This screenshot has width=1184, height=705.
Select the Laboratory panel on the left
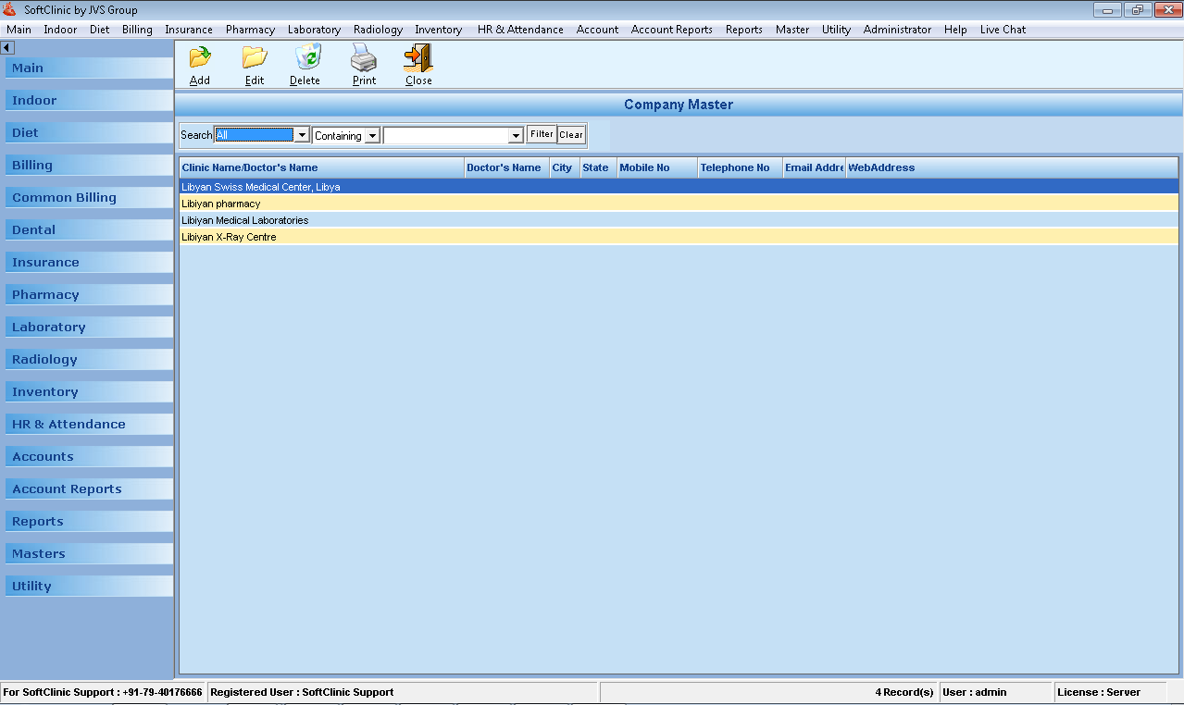tap(88, 327)
